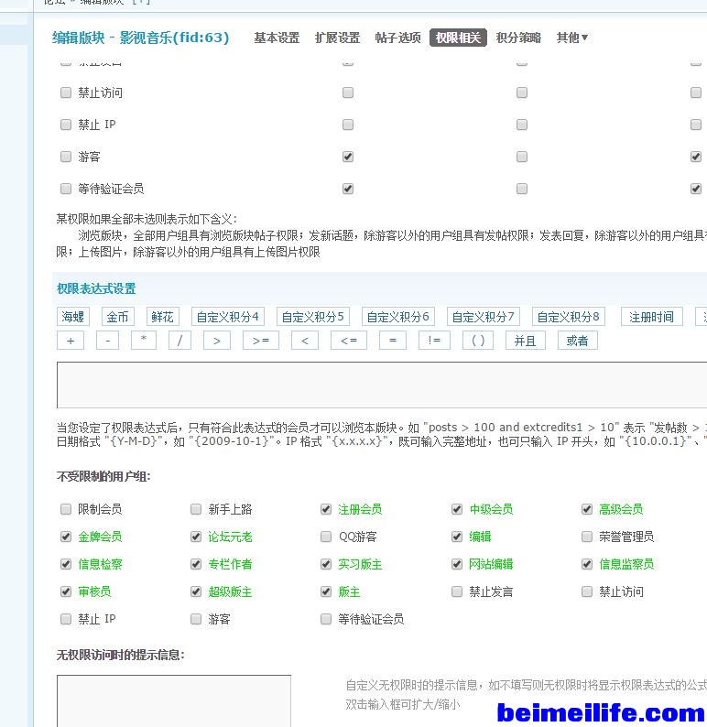Insert the plus operator
The image size is (707, 727).
click(x=71, y=340)
